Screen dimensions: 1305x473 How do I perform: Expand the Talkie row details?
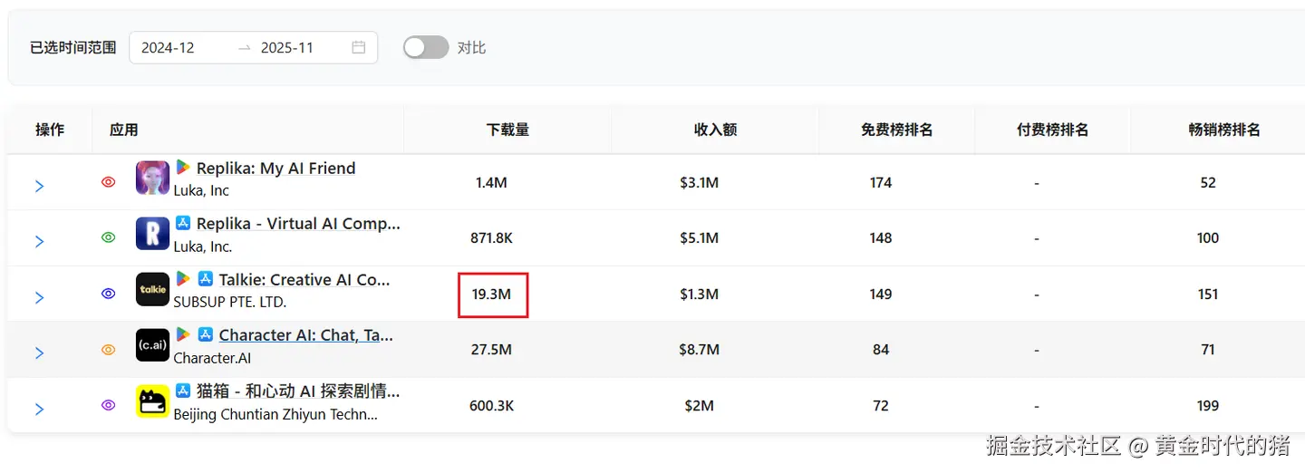coord(39,297)
